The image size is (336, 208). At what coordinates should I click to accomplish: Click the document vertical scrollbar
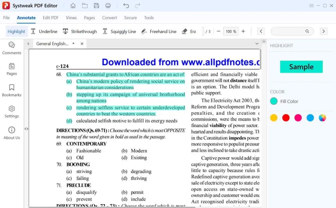pyautogui.click(x=261, y=59)
